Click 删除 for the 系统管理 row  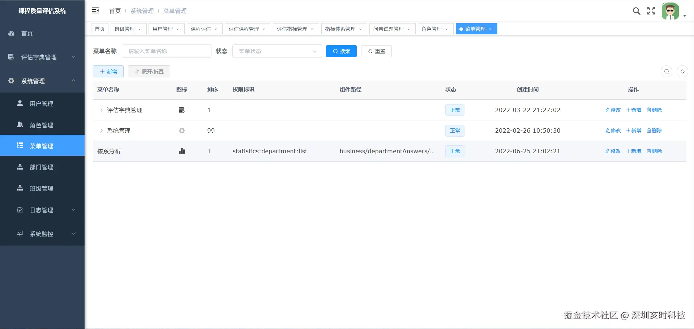654,131
